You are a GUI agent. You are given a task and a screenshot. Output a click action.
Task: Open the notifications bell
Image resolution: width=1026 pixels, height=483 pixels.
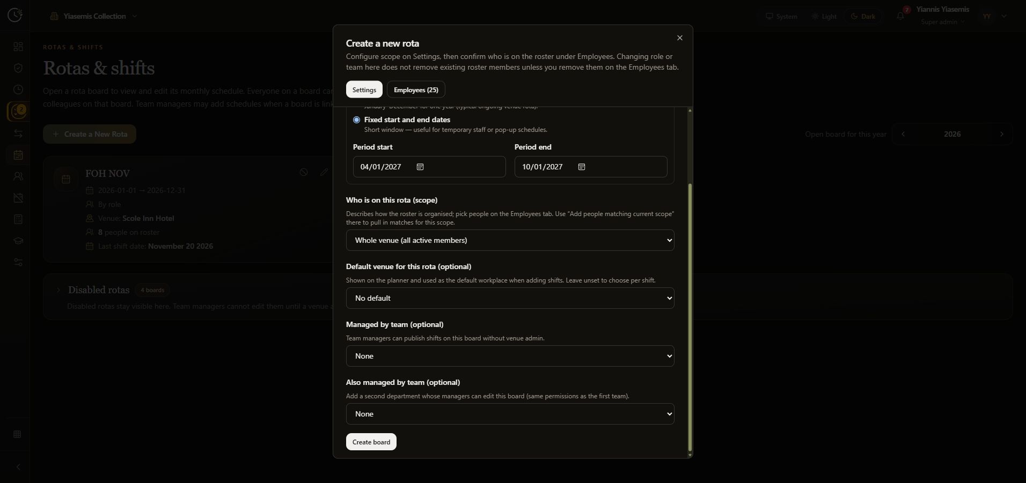(x=900, y=16)
